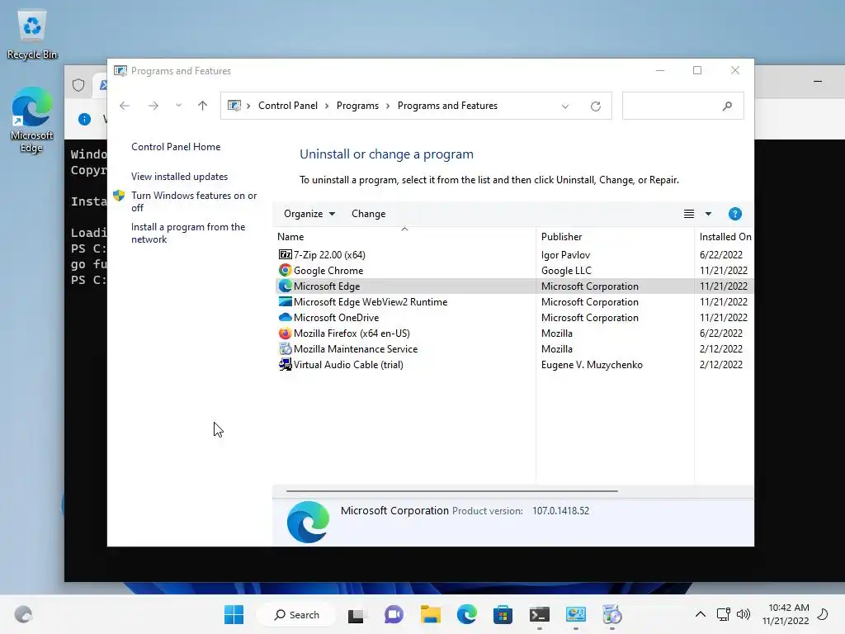Open Microsoft Store from the taskbar
This screenshot has height=634, width=845.
(x=503, y=614)
